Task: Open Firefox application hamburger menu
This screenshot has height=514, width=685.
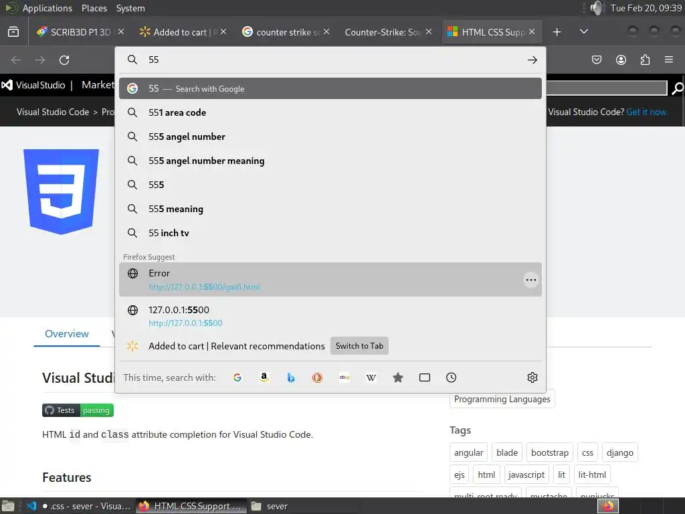Action: [x=669, y=60]
